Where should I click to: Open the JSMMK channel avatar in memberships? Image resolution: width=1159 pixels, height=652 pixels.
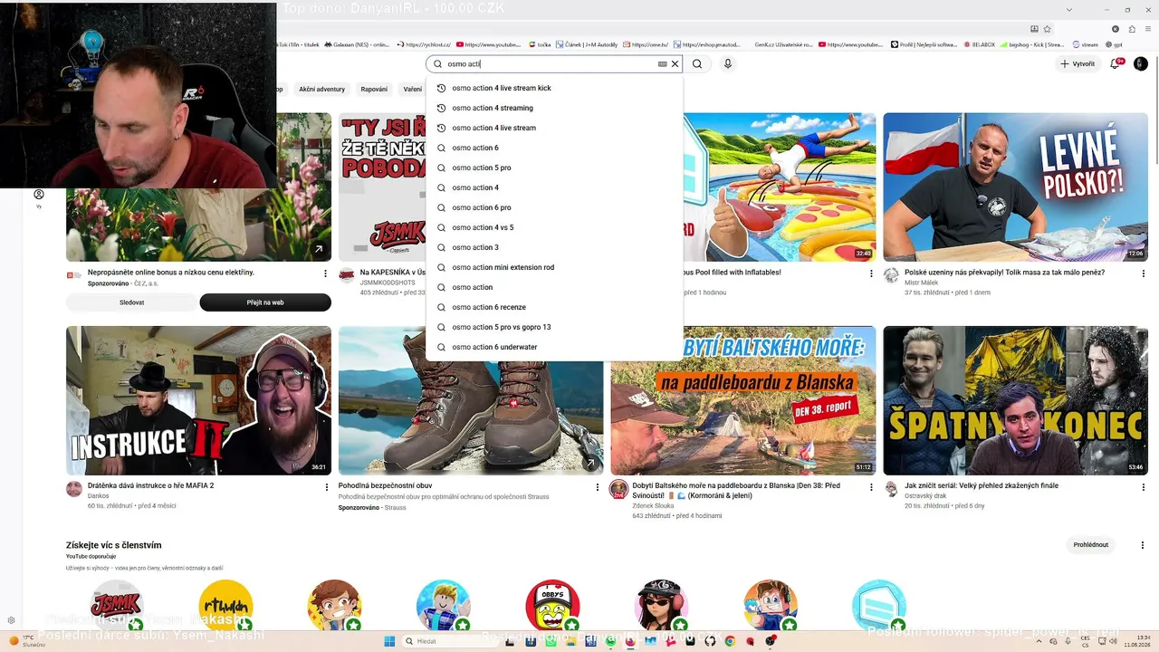click(117, 606)
